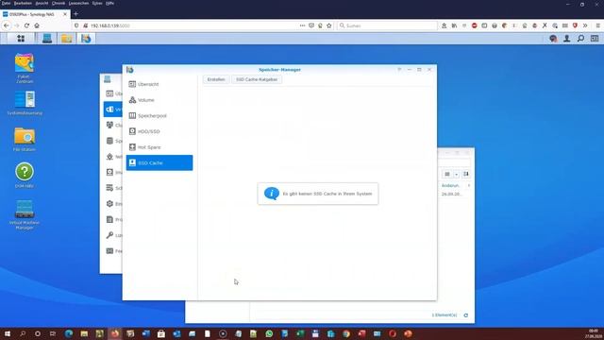Image resolution: width=604 pixels, height=340 pixels.
Task: Open the Datei menu in Firefox
Action: pos(7,3)
